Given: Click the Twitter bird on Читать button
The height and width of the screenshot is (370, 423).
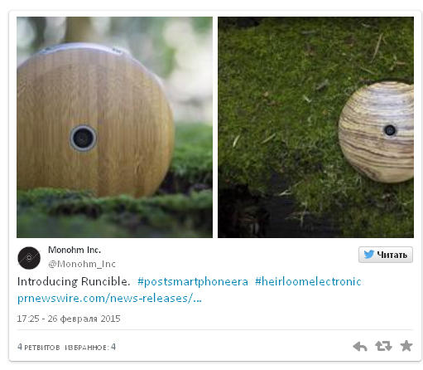Looking at the screenshot, I should click(369, 254).
